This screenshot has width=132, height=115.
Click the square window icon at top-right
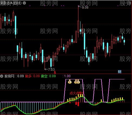coord(129,3)
